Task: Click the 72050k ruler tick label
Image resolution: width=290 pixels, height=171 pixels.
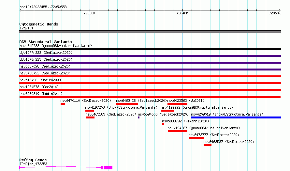Action: pyautogui.click(x=275, y=13)
